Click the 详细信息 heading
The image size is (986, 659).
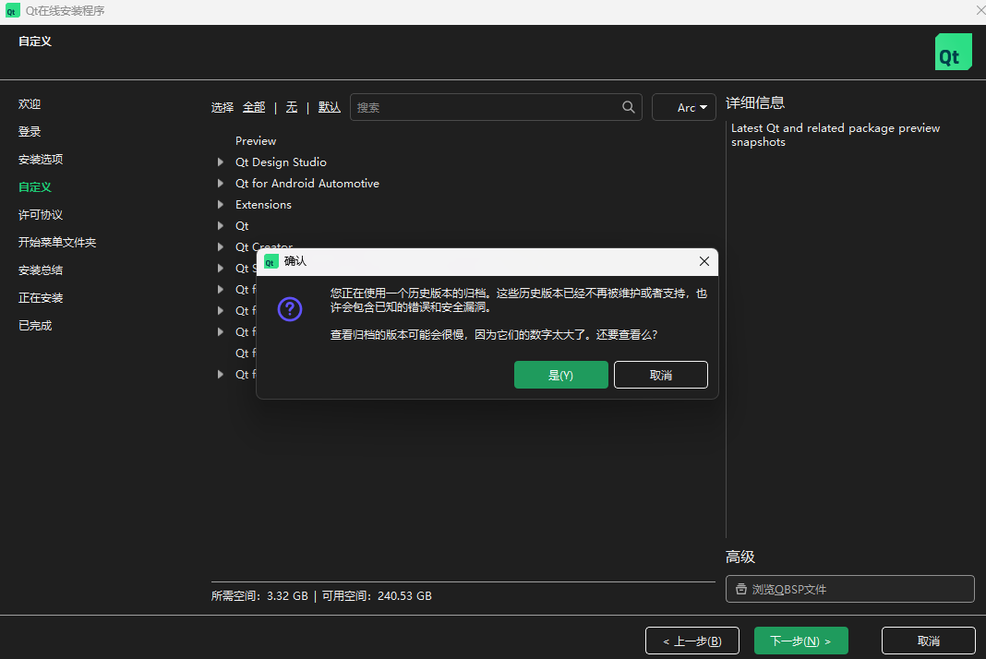click(755, 102)
